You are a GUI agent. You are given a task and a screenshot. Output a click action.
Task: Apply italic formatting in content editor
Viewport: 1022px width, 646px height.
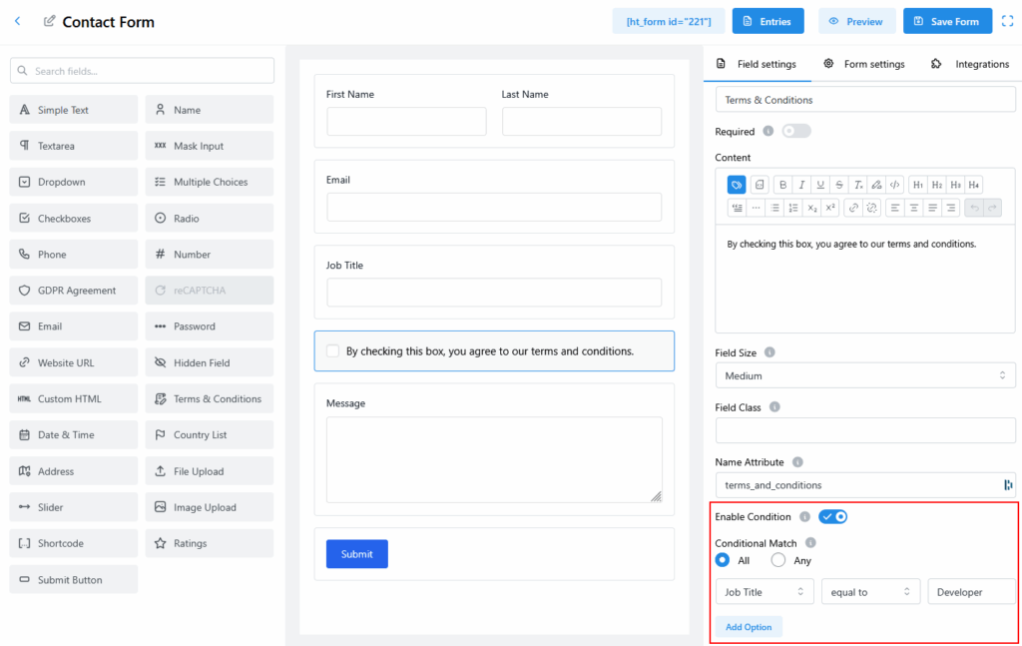tap(801, 185)
